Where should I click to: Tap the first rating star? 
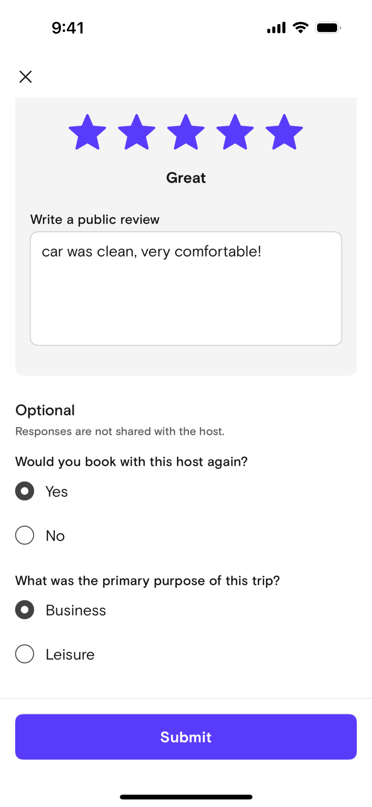coord(87,132)
